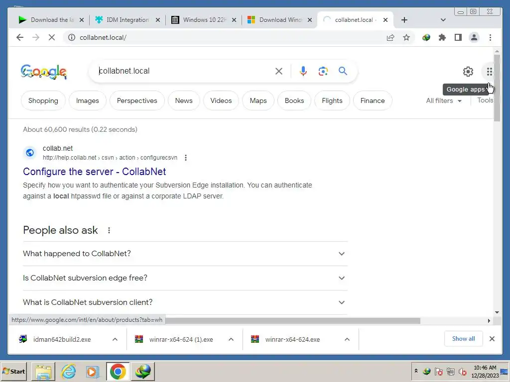
Task: Open the IDM extension icon in toolbar
Action: point(426,37)
